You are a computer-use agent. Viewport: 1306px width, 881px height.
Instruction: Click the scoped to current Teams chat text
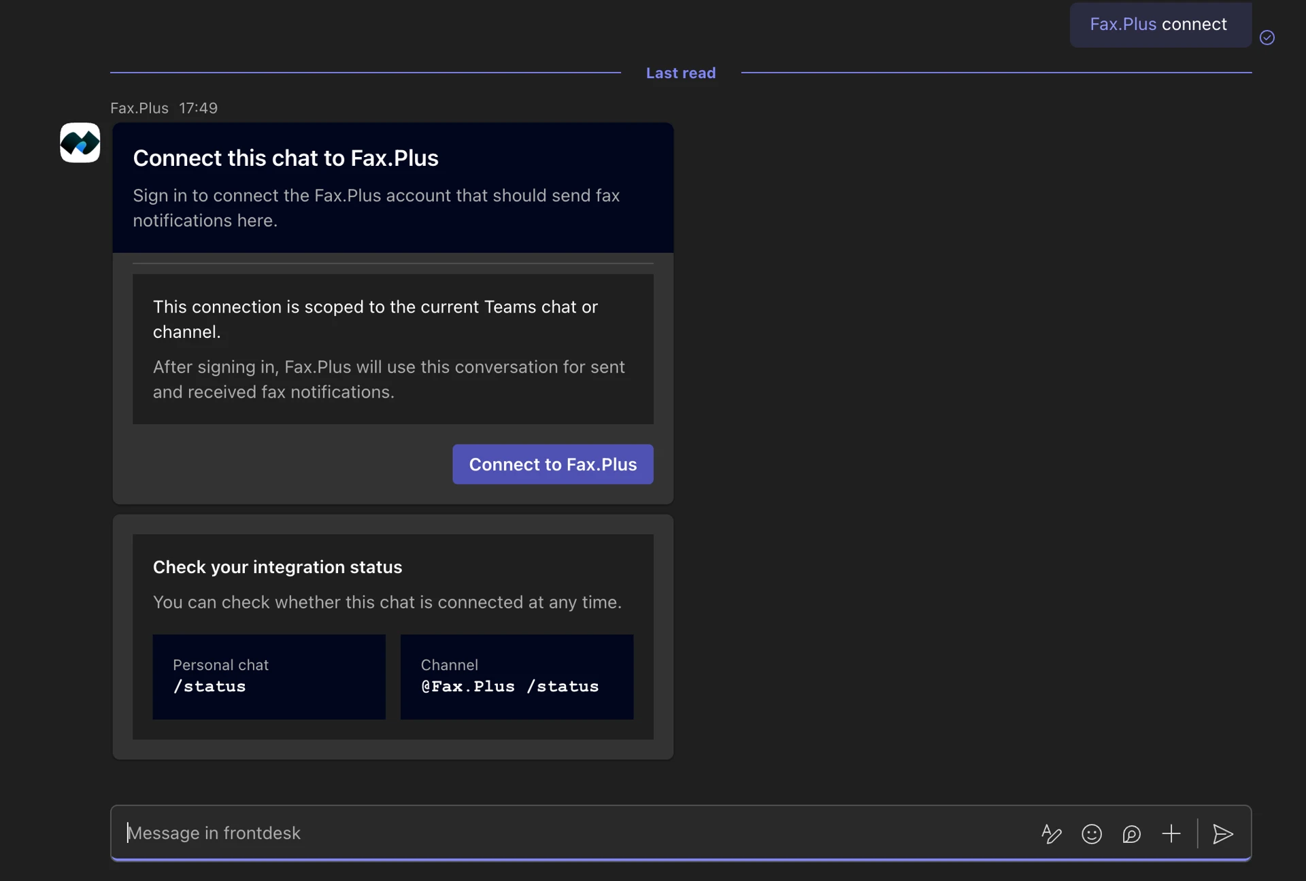pos(375,319)
